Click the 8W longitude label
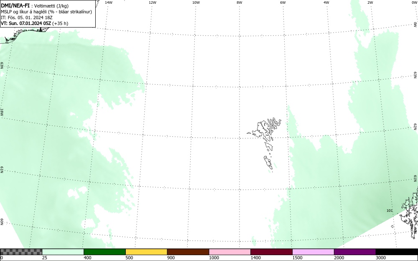Image resolution: width=418 pixels, height=261 pixels. pos(240,3)
